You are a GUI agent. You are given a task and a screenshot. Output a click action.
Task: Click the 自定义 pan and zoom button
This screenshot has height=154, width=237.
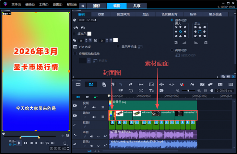100,61
